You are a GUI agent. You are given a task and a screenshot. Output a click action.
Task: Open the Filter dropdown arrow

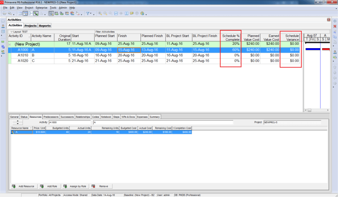91,14
